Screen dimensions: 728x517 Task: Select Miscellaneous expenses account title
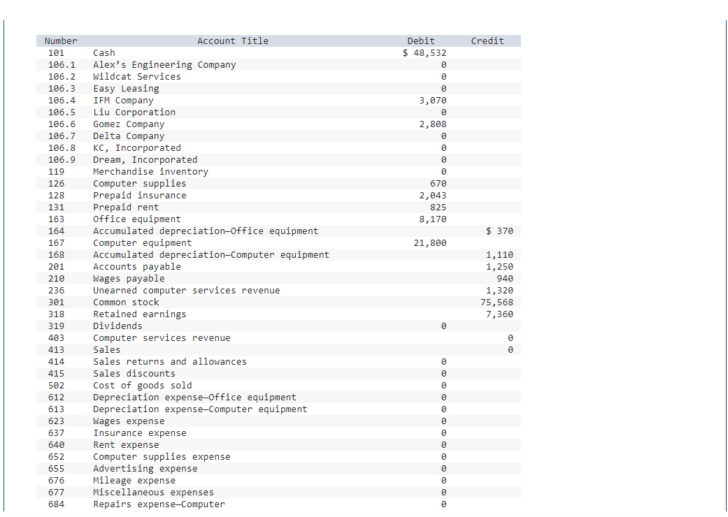click(x=154, y=493)
